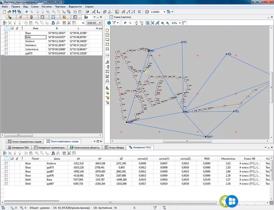Viewport: 274px width, 210px height.
Task: Switch to the Измерения тахеометрии tab
Action: [49, 148]
